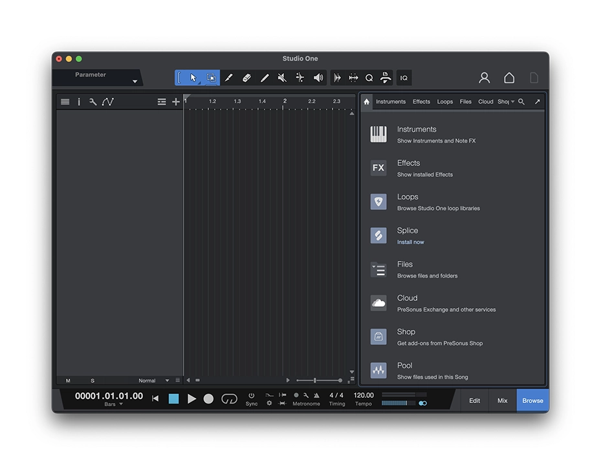Show automation in track list
This screenshot has width=601, height=465.
108,102
